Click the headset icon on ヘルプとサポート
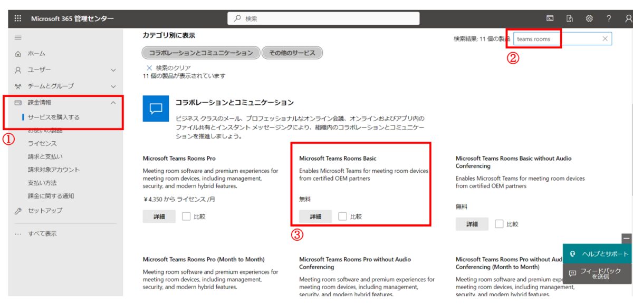Image resolution: width=633 pixels, height=306 pixels. click(x=572, y=254)
